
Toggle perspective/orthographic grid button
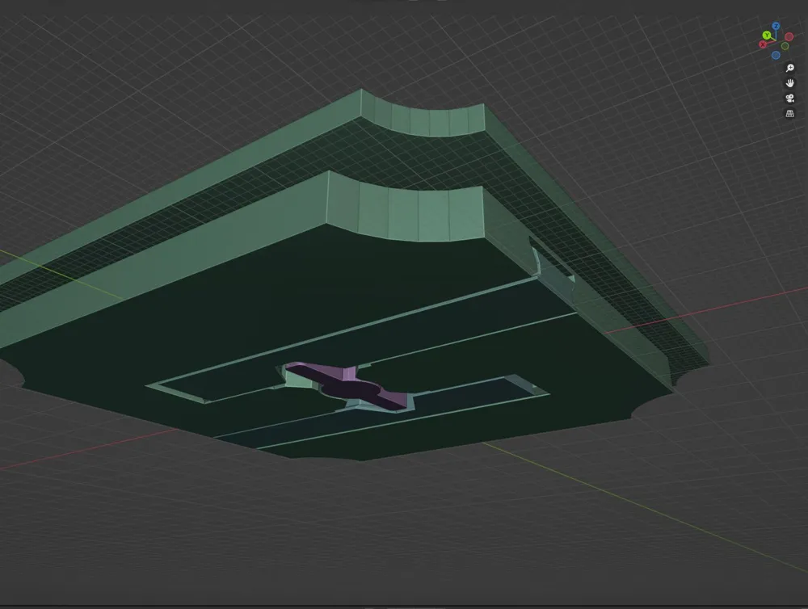pos(790,114)
